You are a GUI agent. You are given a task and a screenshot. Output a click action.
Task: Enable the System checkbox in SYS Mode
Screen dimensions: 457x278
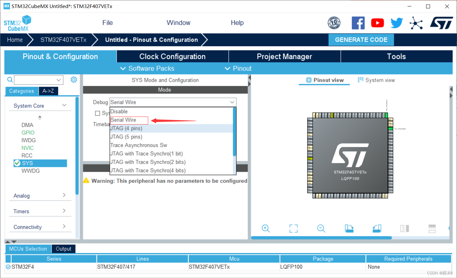tap(98, 113)
